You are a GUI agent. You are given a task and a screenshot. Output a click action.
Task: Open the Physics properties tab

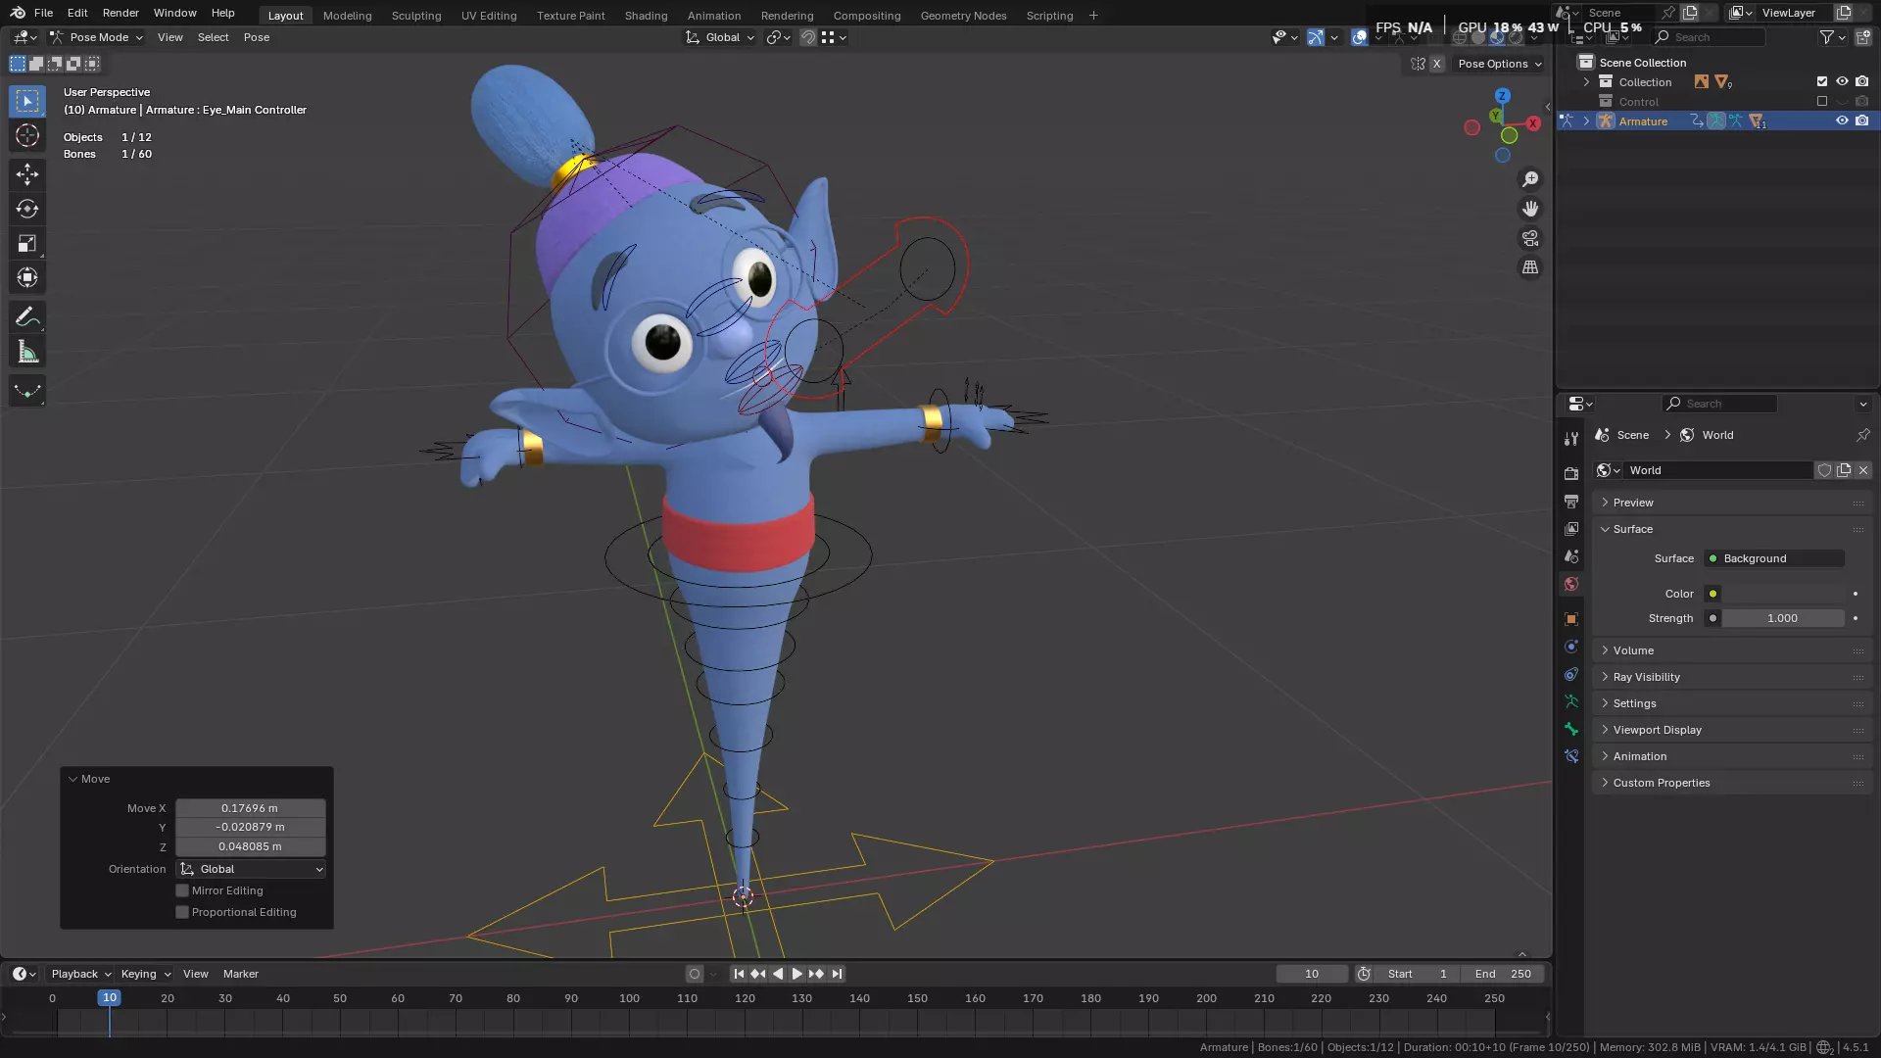(x=1571, y=647)
